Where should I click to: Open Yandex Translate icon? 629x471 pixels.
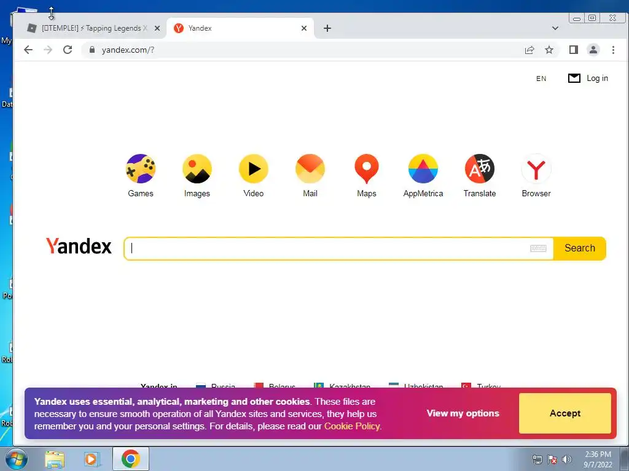(480, 169)
